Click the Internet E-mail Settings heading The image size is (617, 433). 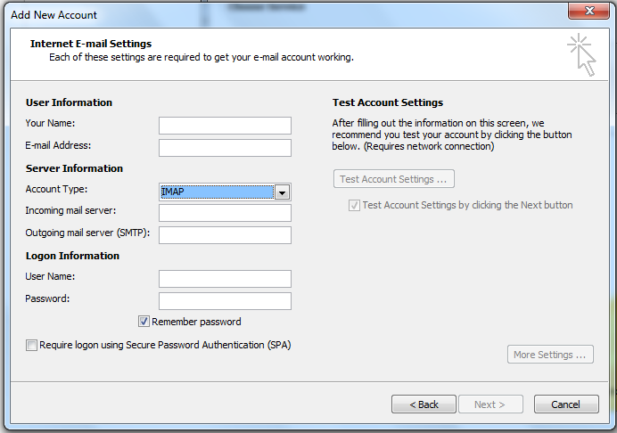point(91,44)
